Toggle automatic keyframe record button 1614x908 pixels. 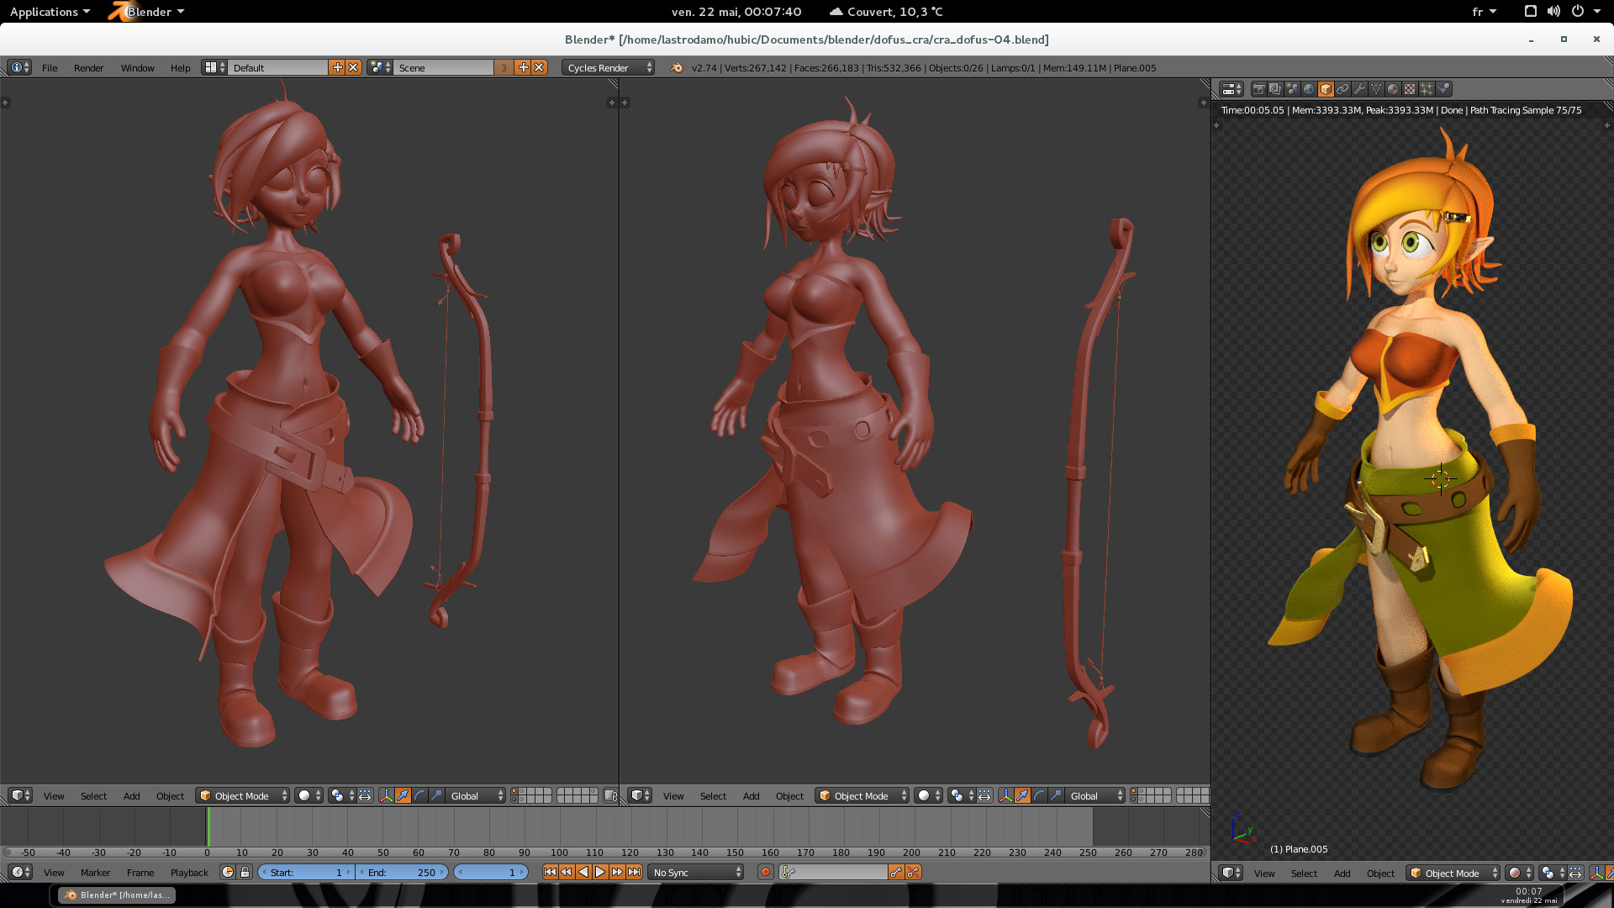[765, 872]
